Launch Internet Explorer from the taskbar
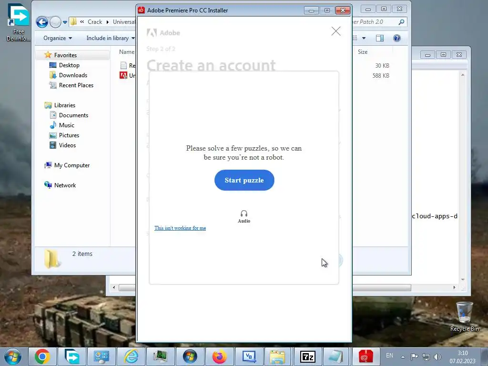 click(x=131, y=356)
